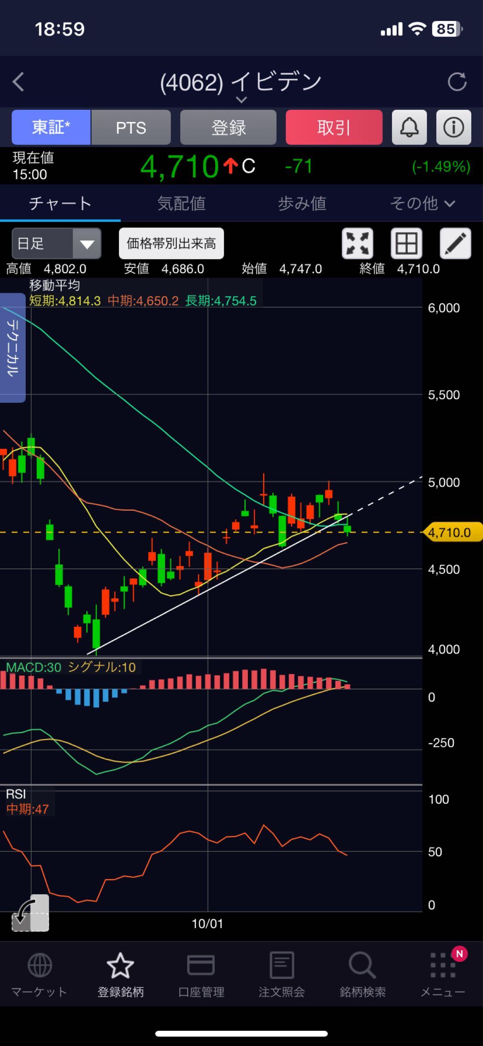Image resolution: width=483 pixels, height=1046 pixels.
Task: Switch to 歩み値 tab
Action: (x=302, y=204)
